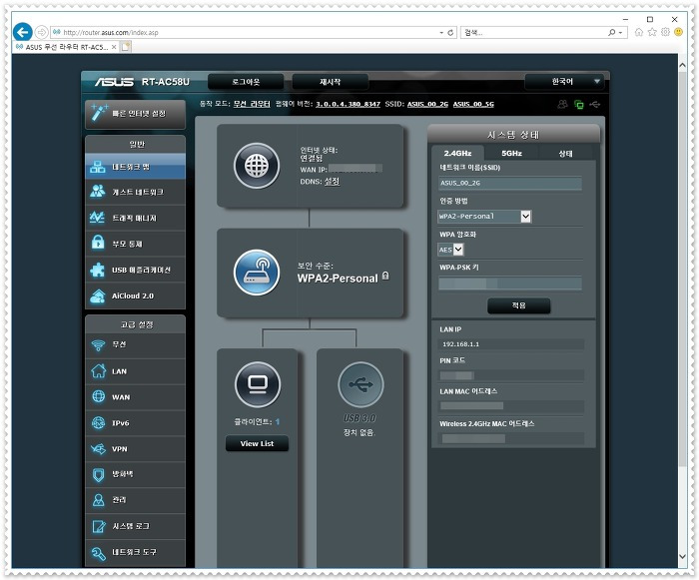This screenshot has width=699, height=580.
Task: Expand the language dropdown (한국어)
Action: [596, 82]
